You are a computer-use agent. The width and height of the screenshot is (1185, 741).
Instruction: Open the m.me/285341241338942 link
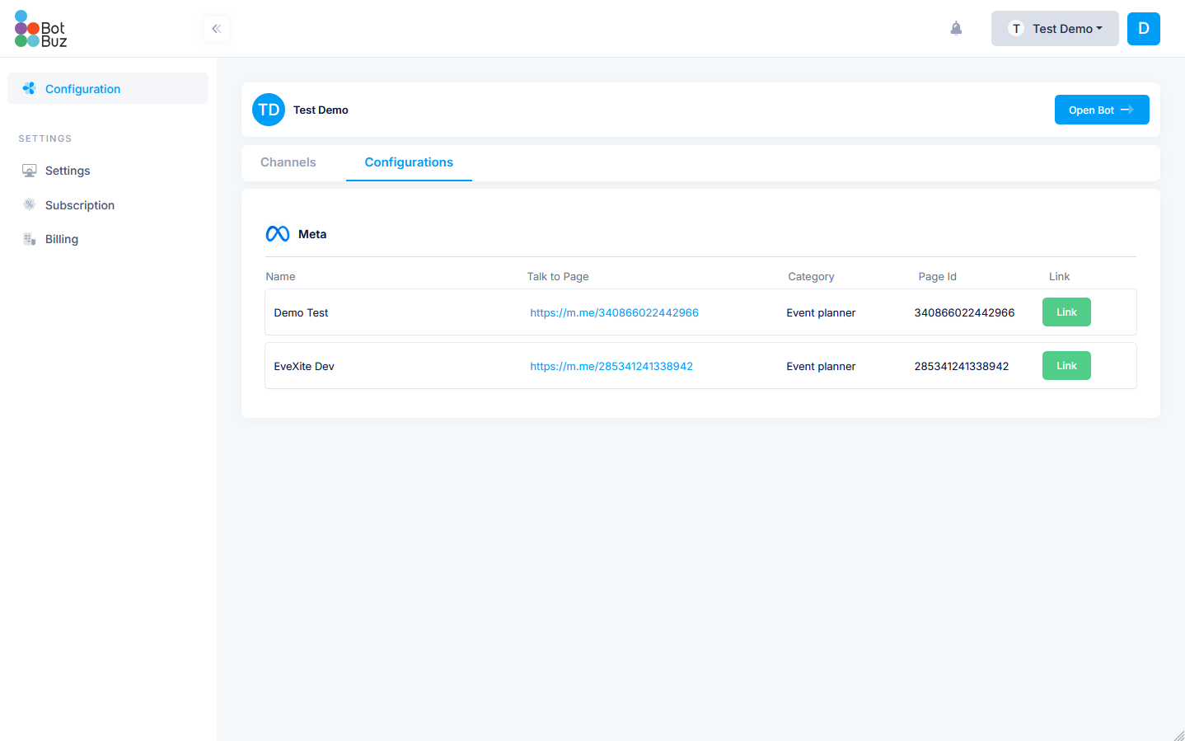611,366
